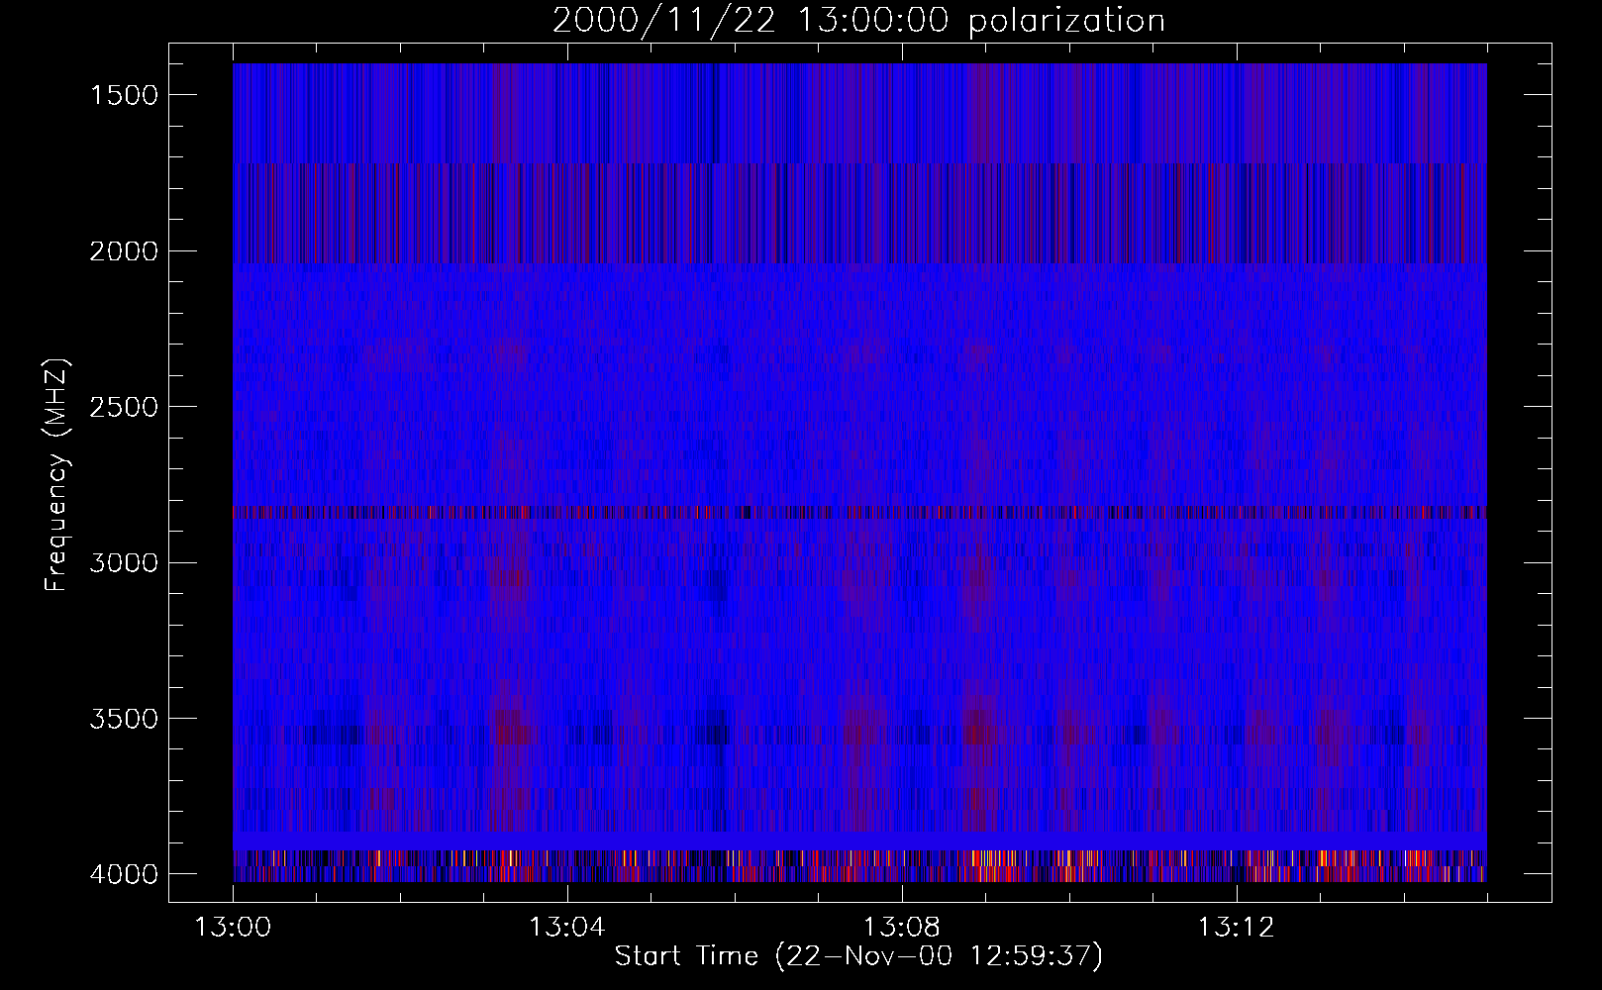The image size is (1602, 990).
Task: Select the 1500 frequency tick label
Action: pyautogui.click(x=124, y=95)
